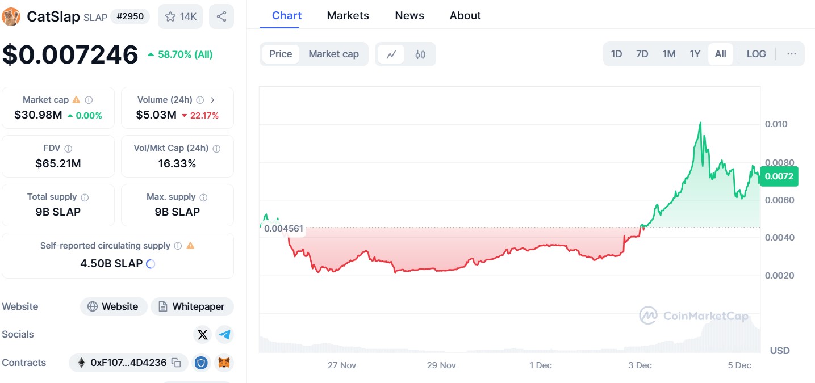Image resolution: width=815 pixels, height=383 pixels.
Task: Open the share button
Action: click(221, 17)
